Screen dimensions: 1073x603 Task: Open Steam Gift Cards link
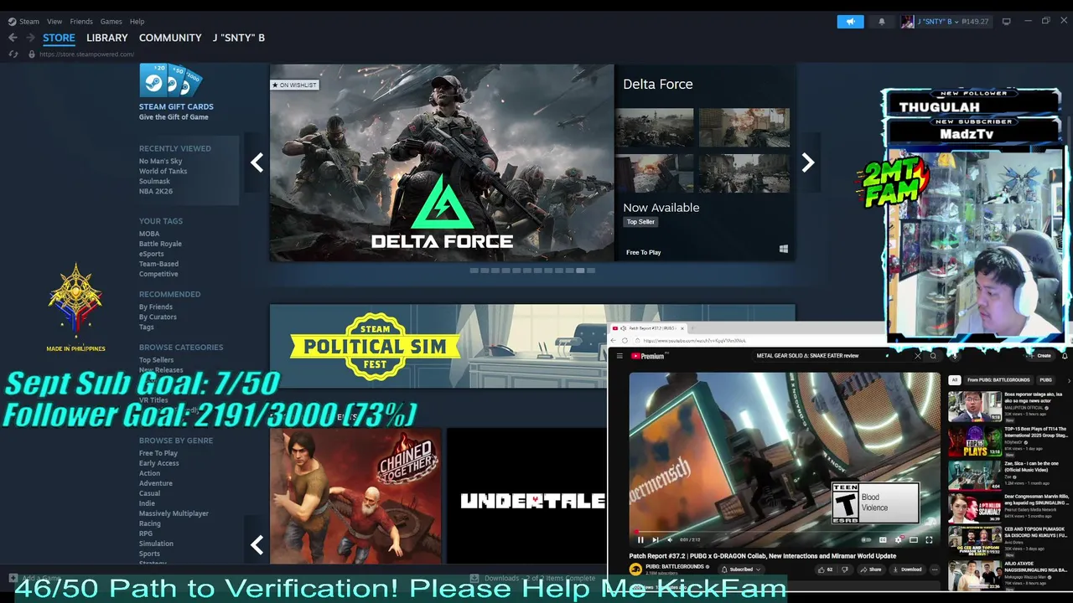tap(176, 106)
